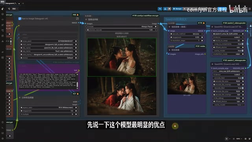Screen dimensions: 252x142
Task: Increase encode_tile_size 1024
Action: 243,81
